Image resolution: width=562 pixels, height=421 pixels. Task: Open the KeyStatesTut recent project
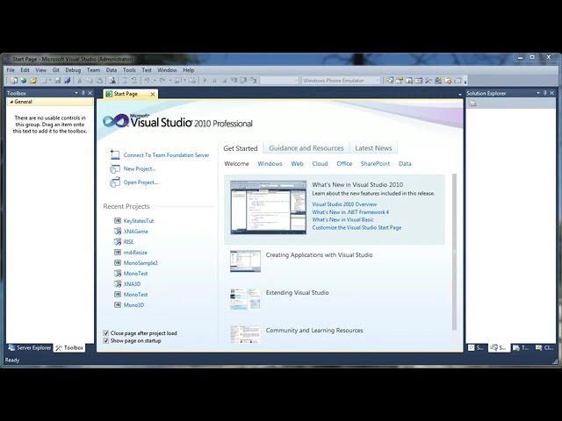click(139, 221)
